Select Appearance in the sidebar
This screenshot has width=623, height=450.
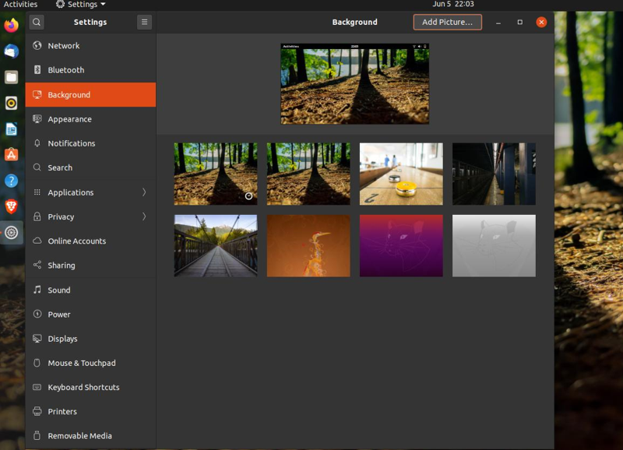[69, 119]
